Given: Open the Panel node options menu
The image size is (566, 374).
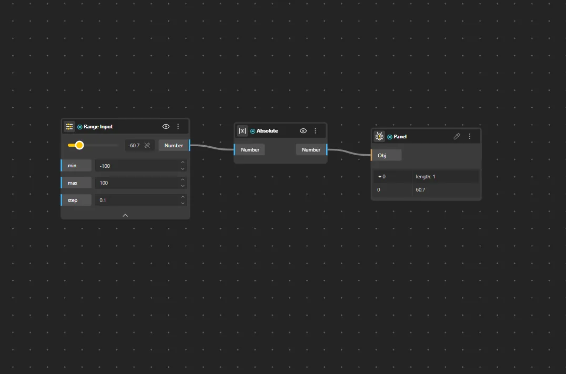Looking at the screenshot, I should click(470, 136).
